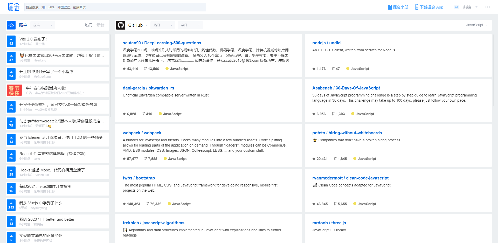Click the GitHub panel vertical scrollbar
The width and height of the screenshot is (498, 243).
(493, 70)
